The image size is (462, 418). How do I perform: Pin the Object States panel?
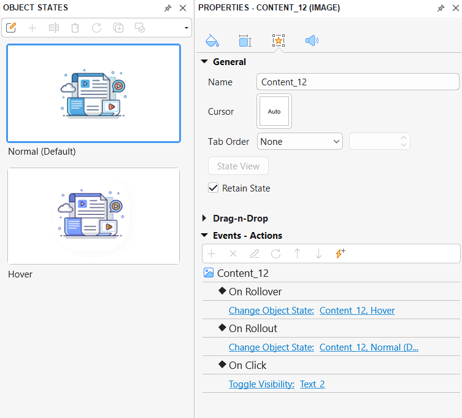[168, 8]
